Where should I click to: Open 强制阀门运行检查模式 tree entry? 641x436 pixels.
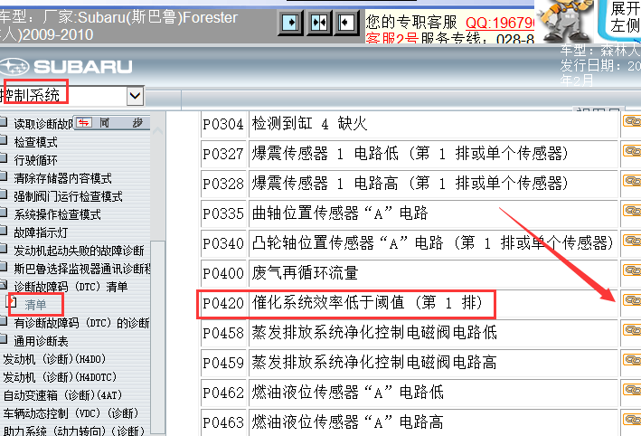(69, 196)
